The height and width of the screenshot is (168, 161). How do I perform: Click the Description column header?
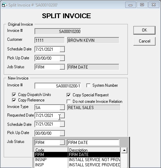(94, 150)
